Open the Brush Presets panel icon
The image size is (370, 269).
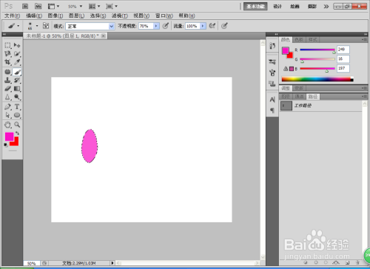point(272,62)
